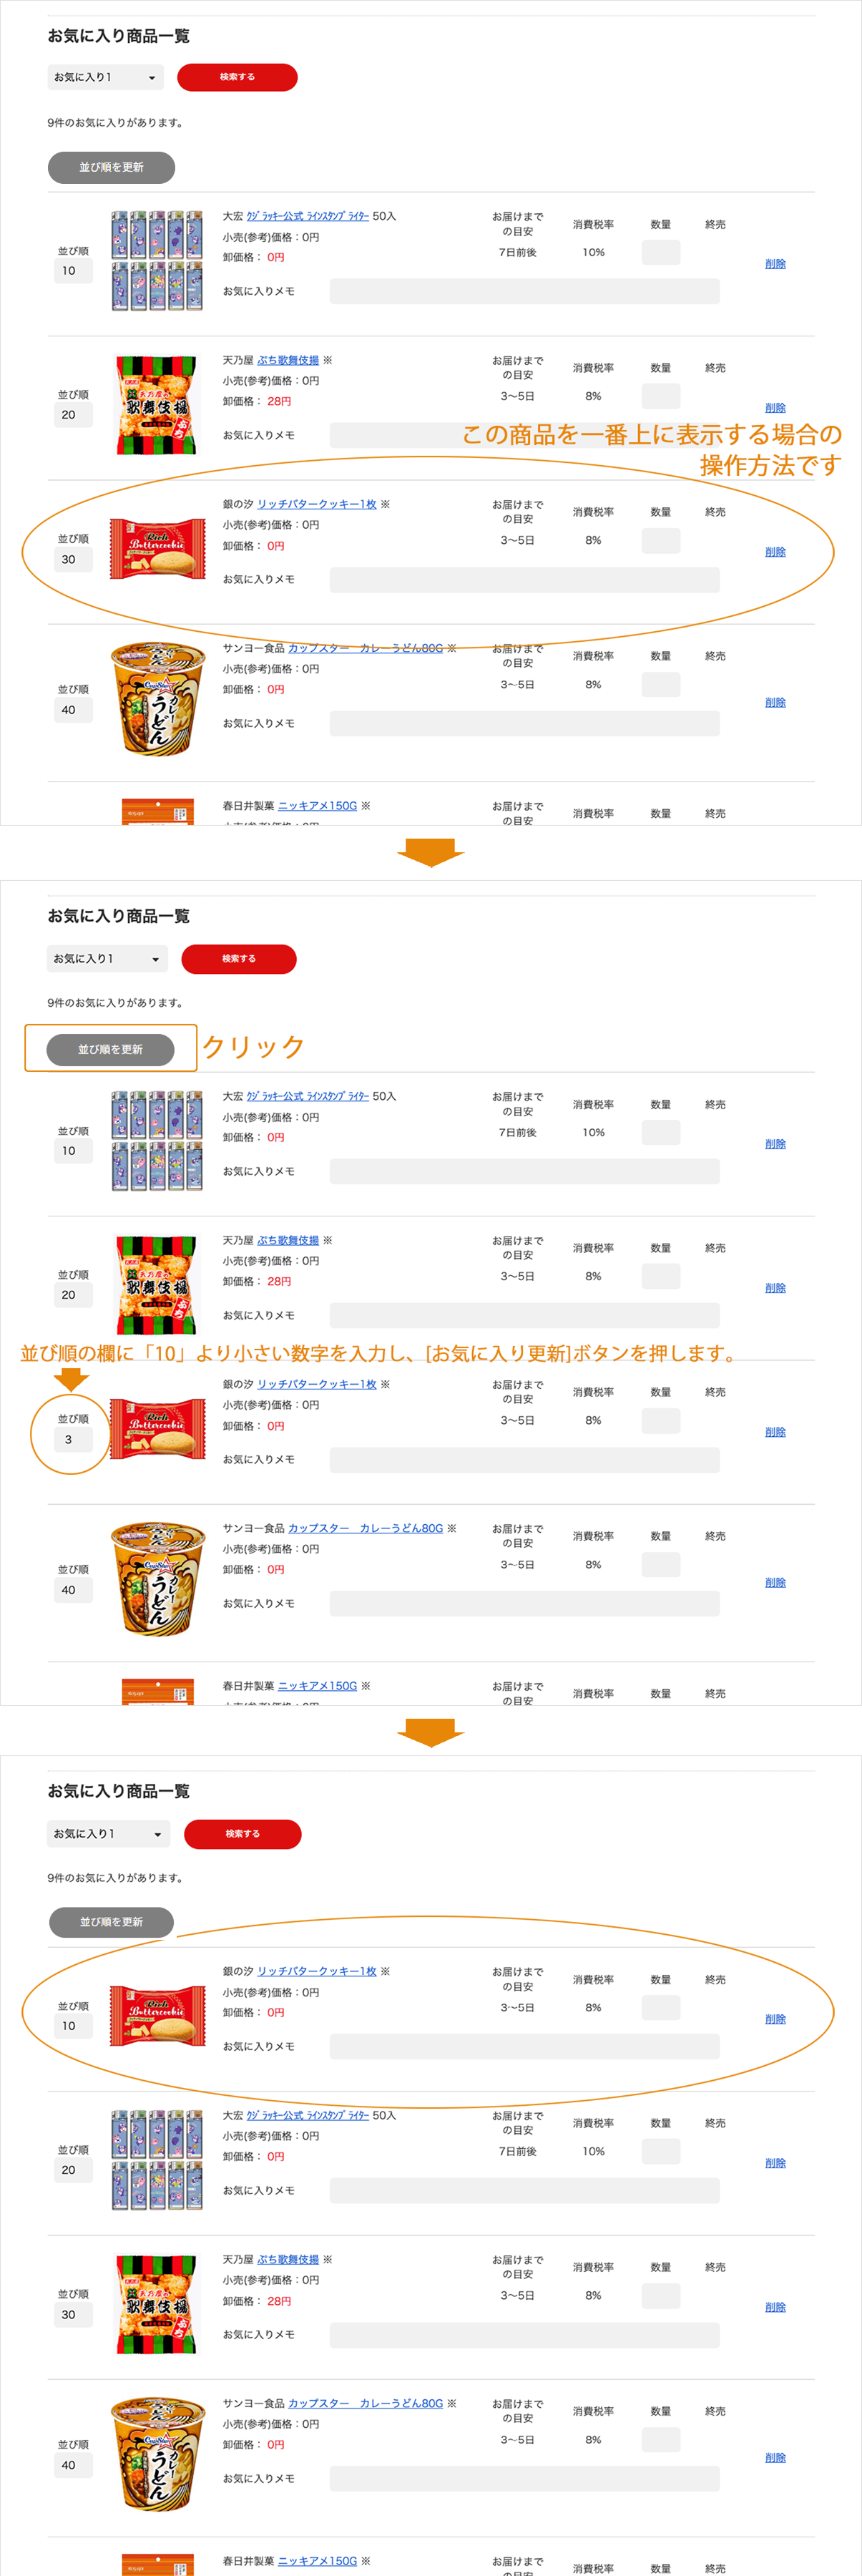Open ぷち歌舞伎揚 link in row ordered 30
The image size is (862, 2576).
(288, 2259)
